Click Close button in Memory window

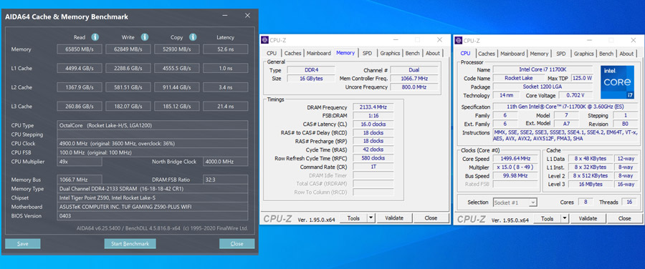pos(431,218)
